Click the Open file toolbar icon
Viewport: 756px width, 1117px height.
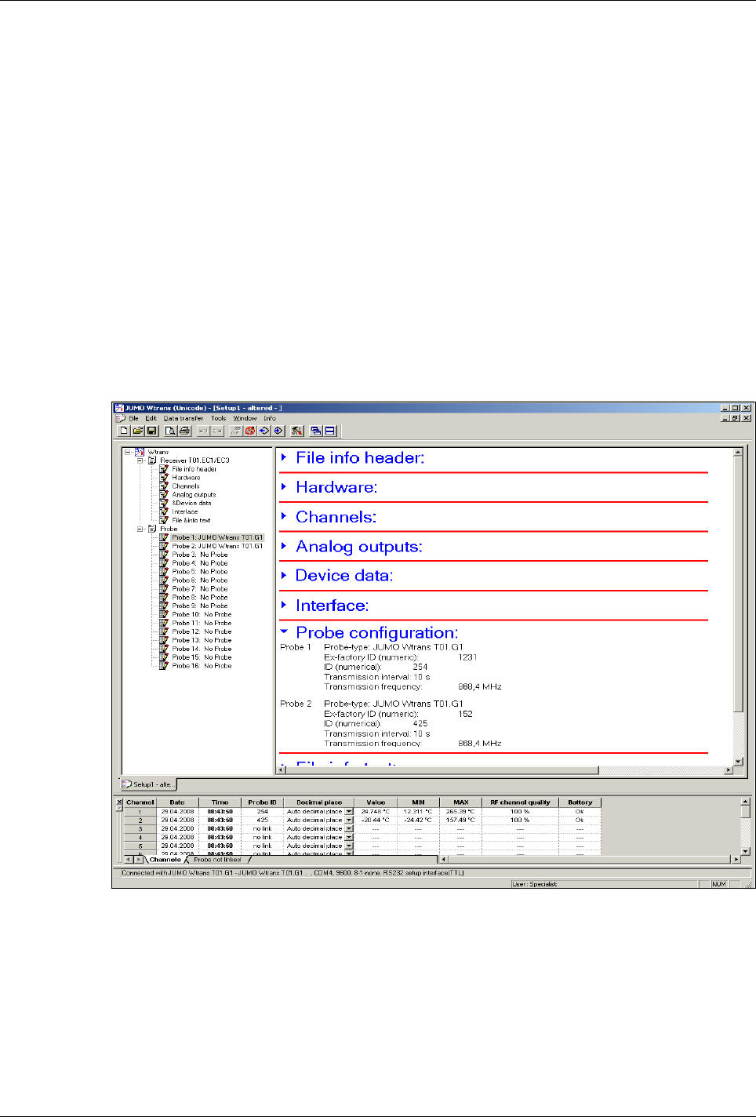click(138, 431)
